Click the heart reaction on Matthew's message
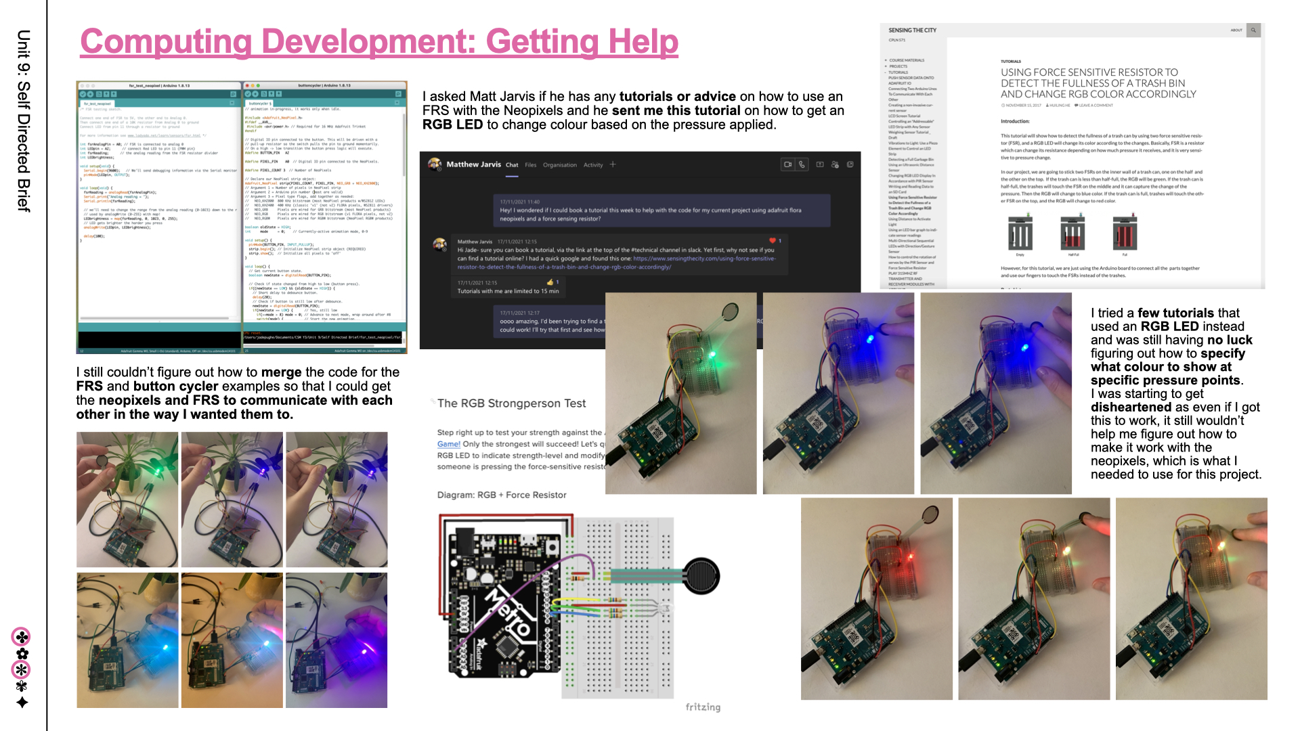1300x731 pixels. [772, 241]
